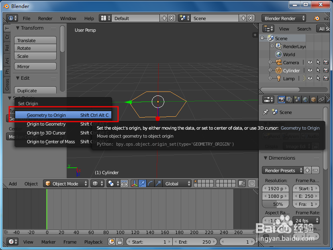Expand the Cylinder tree node
This screenshot has width=333, height=250.
(x=270, y=70)
